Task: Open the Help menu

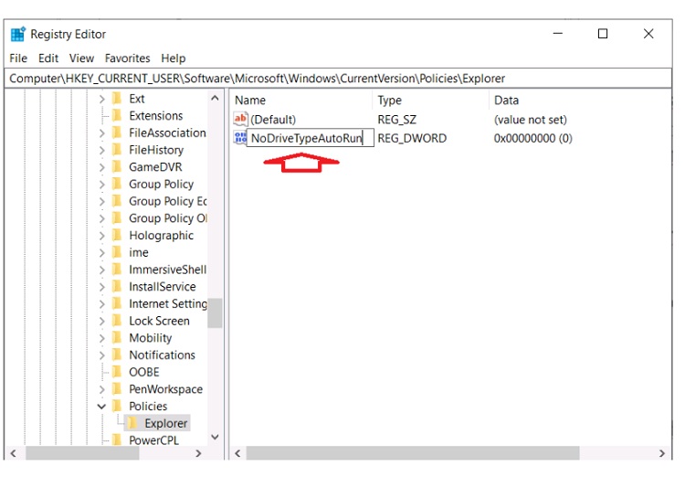Action: (173, 58)
